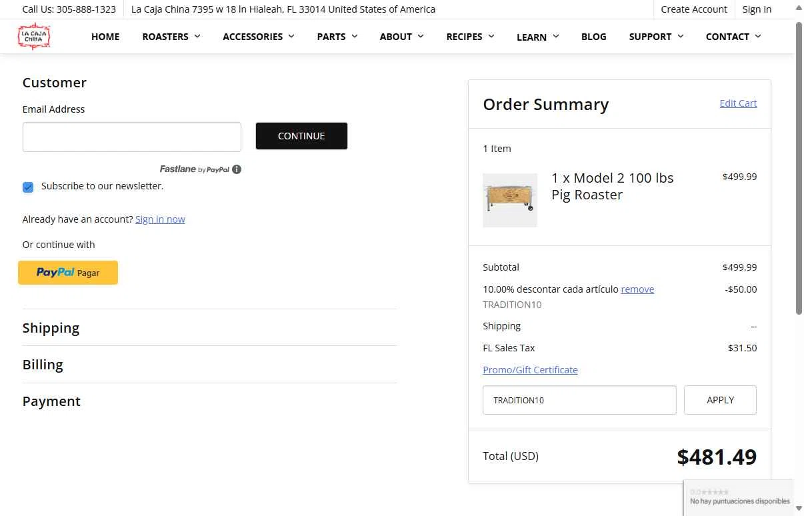The height and width of the screenshot is (516, 804).
Task: Expand the About menu
Action: click(402, 37)
